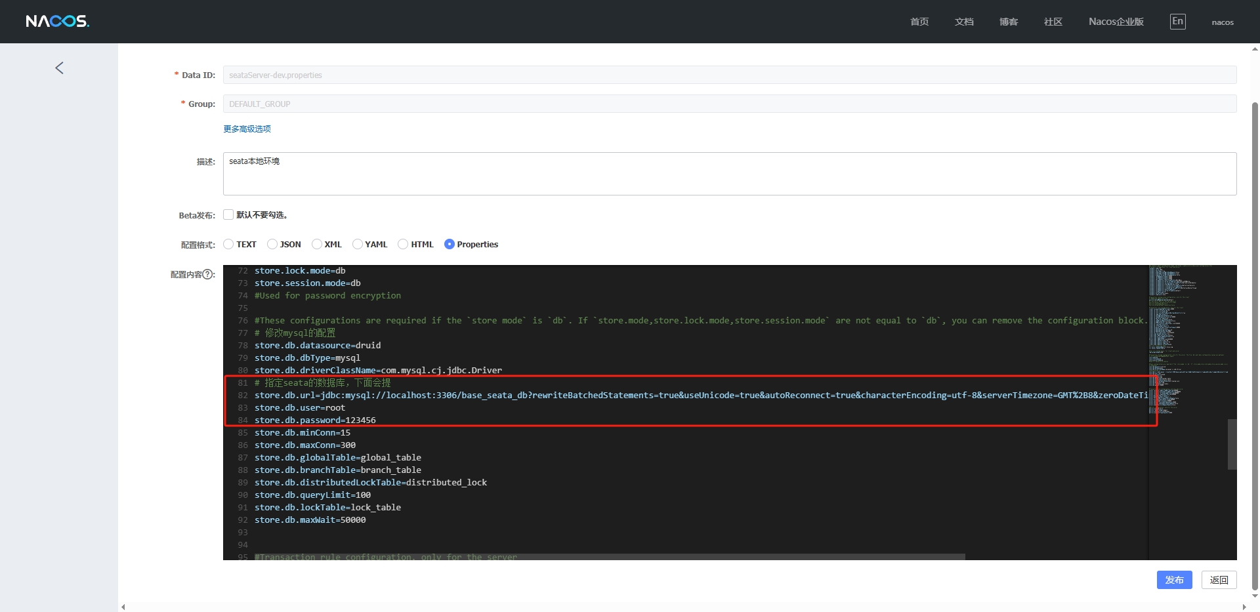Open the 首页 menu item
This screenshot has height=612, width=1260.
(x=919, y=22)
